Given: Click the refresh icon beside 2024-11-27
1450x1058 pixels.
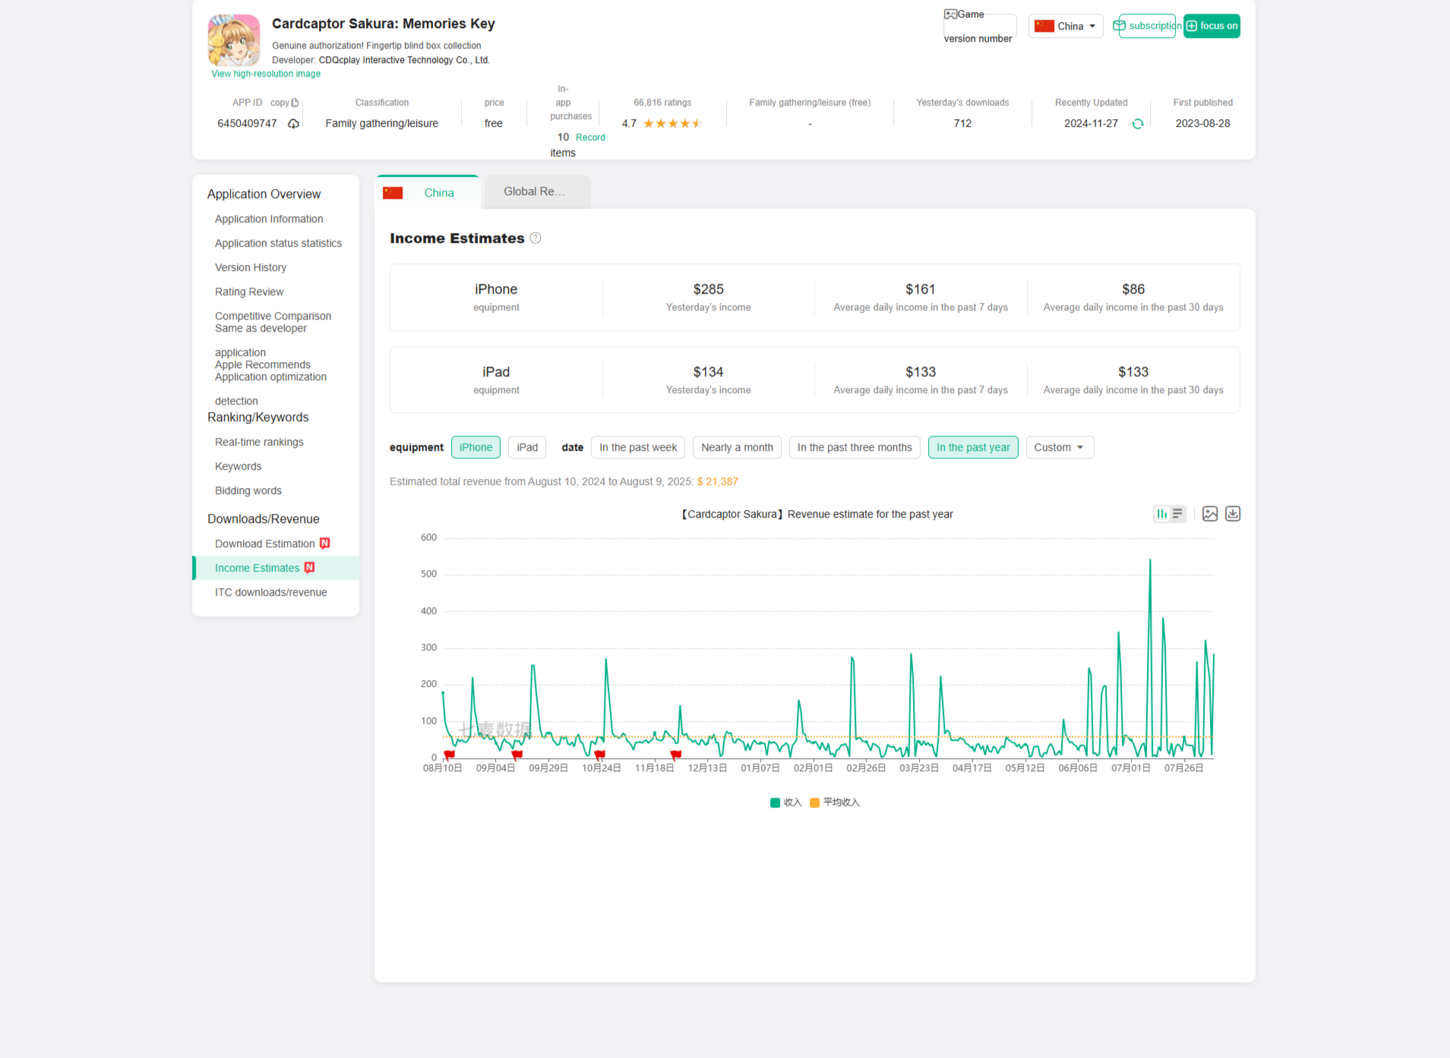Looking at the screenshot, I should click(x=1138, y=124).
